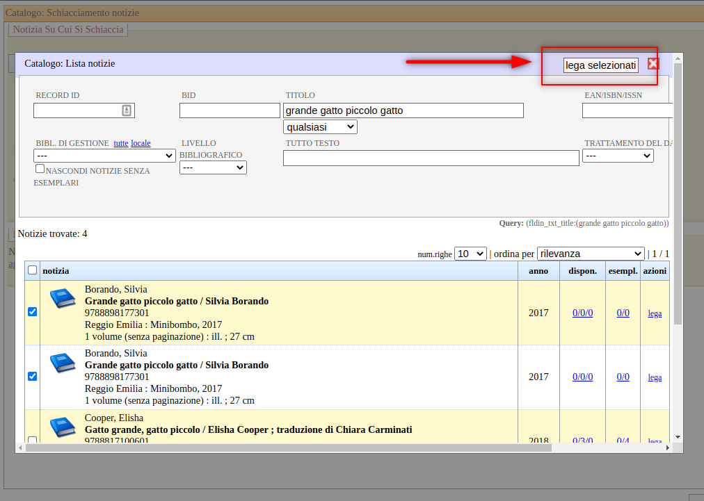Click the book icon of second Borando record

pos(62,363)
